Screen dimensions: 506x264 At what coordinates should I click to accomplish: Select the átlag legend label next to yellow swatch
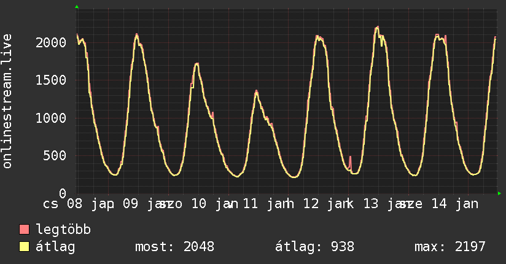[55, 247]
